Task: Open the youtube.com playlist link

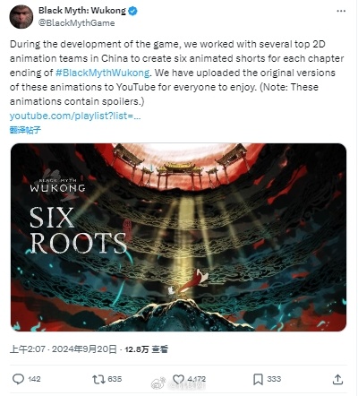Action: [75, 116]
